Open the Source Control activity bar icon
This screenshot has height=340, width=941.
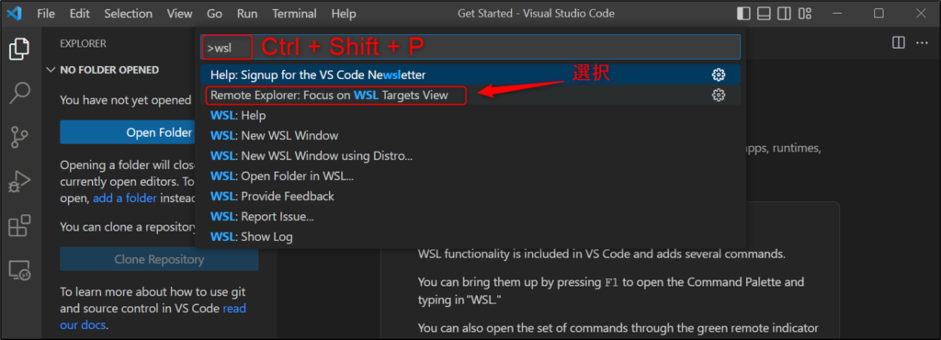coord(20,137)
